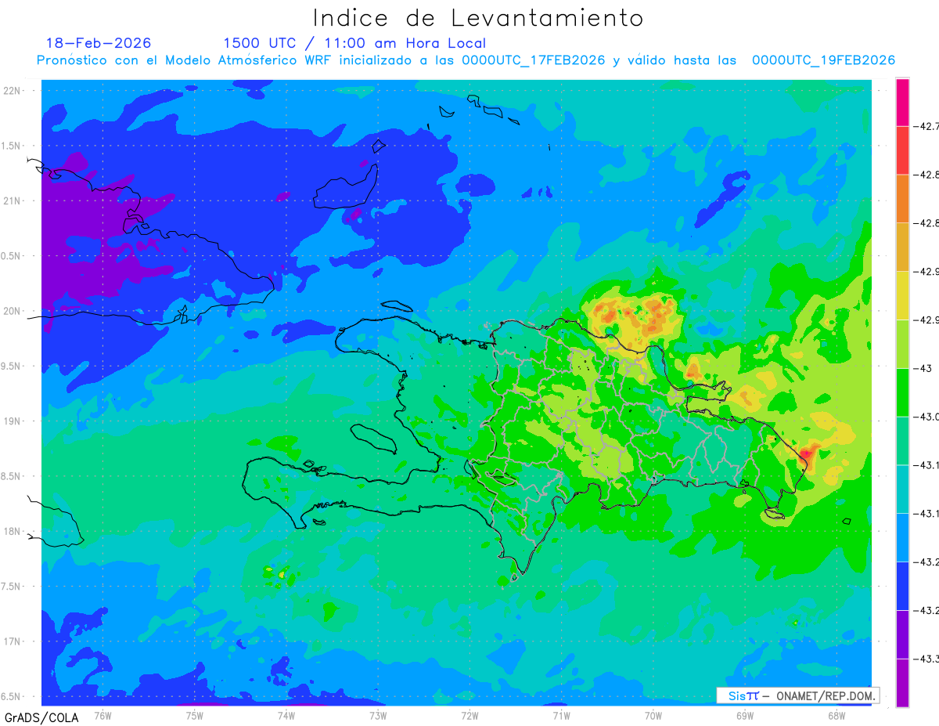Click the '69W' longitude label
939x726 pixels.
point(744,715)
